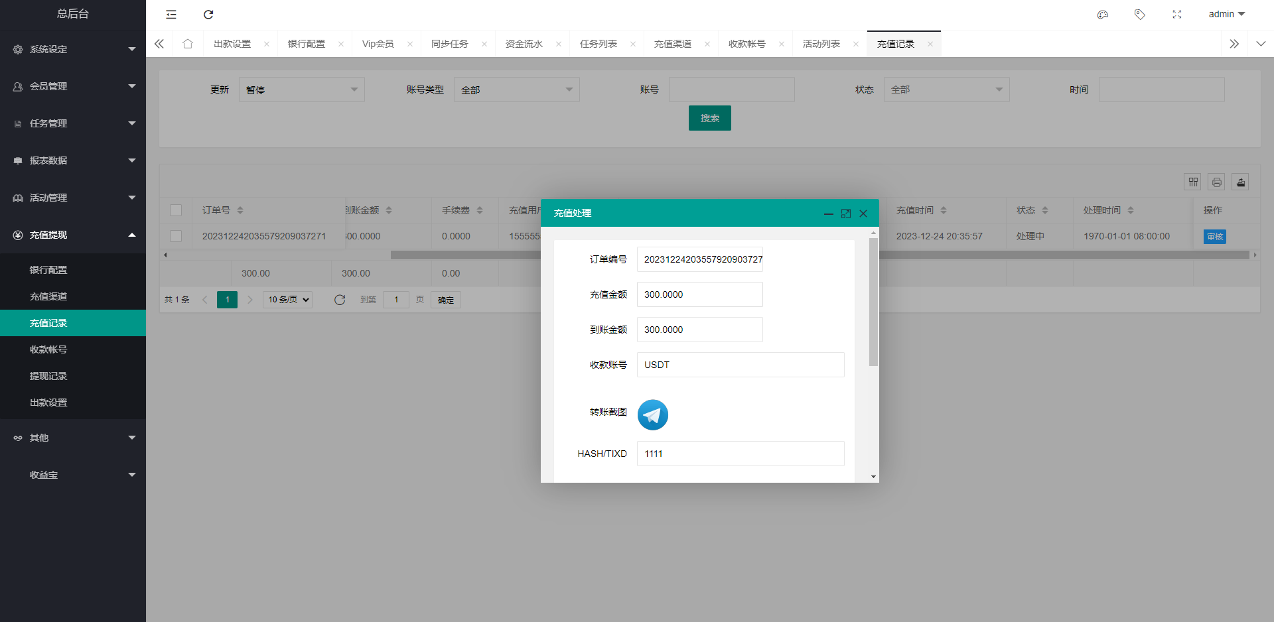
Task: Click the 审核 button in the row
Action: point(1215,237)
